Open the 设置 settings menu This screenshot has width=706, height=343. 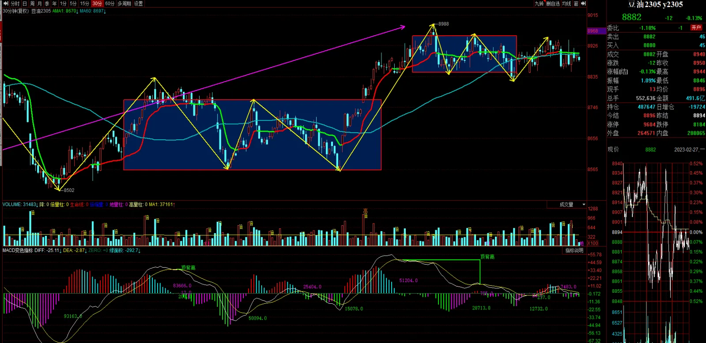click(x=138, y=4)
